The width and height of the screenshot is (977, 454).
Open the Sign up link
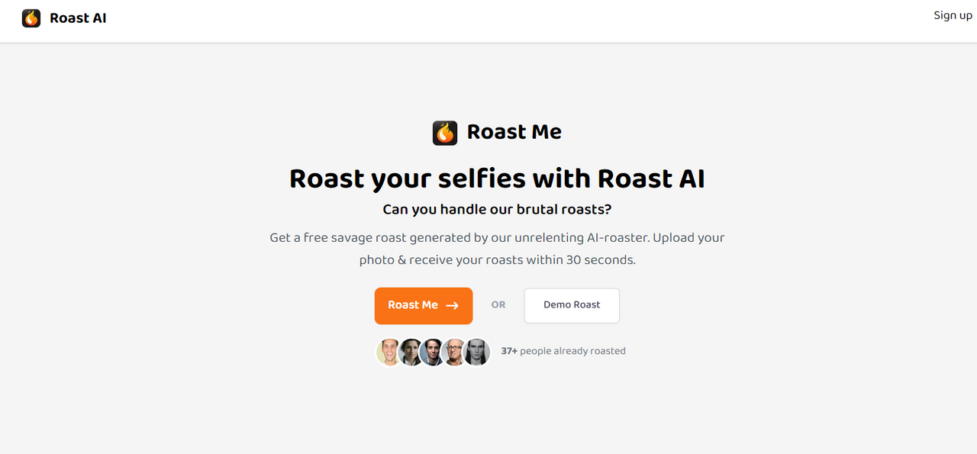click(x=953, y=15)
